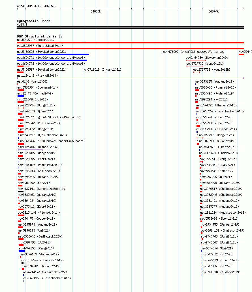Click esv2743367 (Wong2012b) label
The height and width of the screenshot is (292, 252).
[219, 242]
